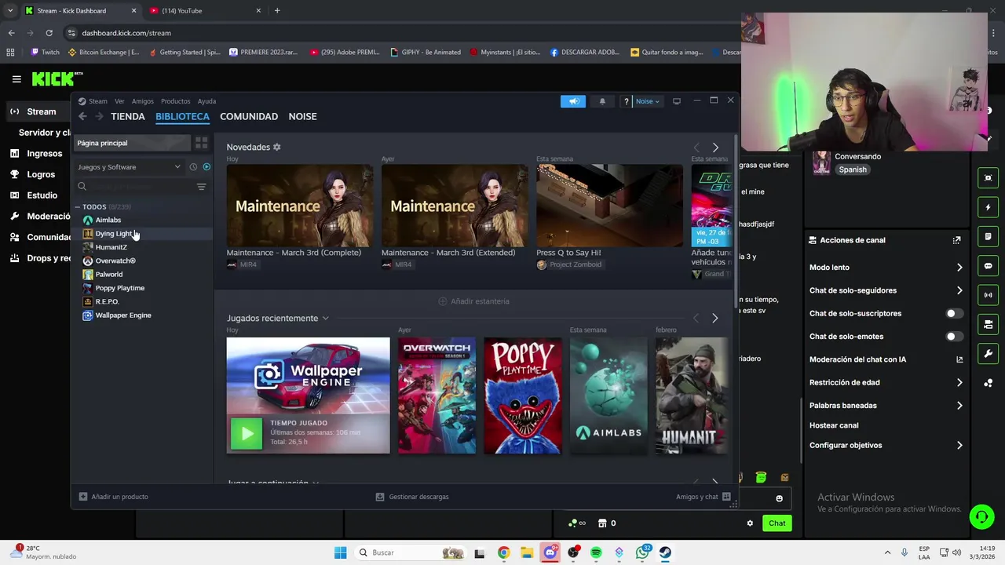Open the broadcast signal widget icon

988,295
